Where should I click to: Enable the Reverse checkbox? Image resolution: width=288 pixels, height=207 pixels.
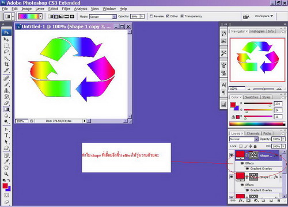(151, 16)
